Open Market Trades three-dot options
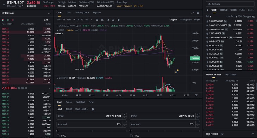Viewport: 257px width, 138px height. 253,74
